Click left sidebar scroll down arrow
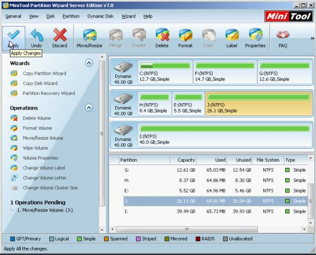Viewport: 316px width, 255px height. pos(102,230)
